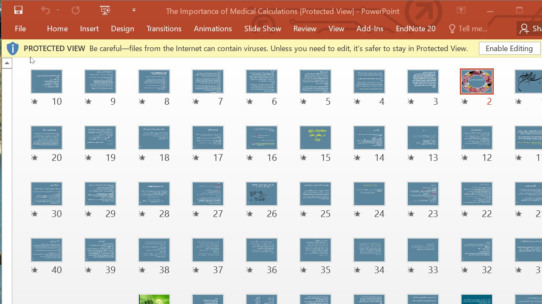
Task: Select slide 2 thumbnail with flower frame
Action: pos(477,81)
